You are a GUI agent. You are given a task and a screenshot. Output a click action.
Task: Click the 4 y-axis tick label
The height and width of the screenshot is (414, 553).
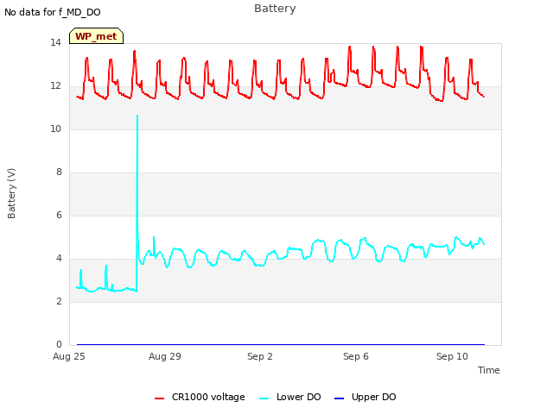pos(59,259)
